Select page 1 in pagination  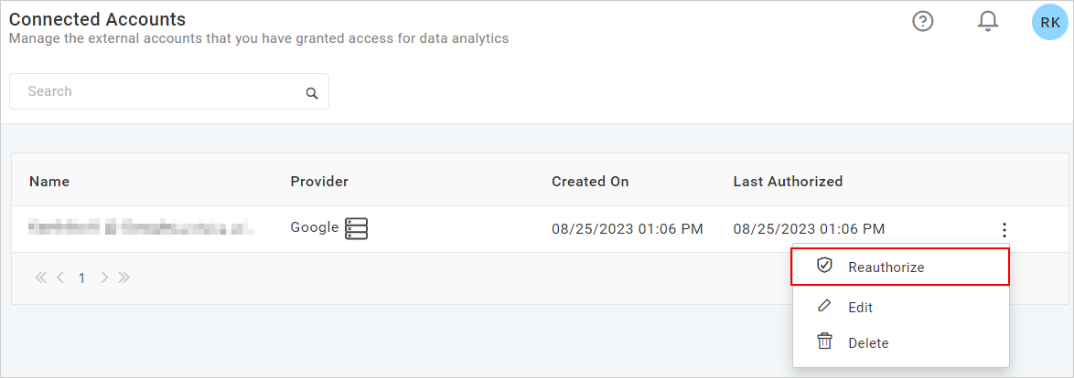coord(81,278)
